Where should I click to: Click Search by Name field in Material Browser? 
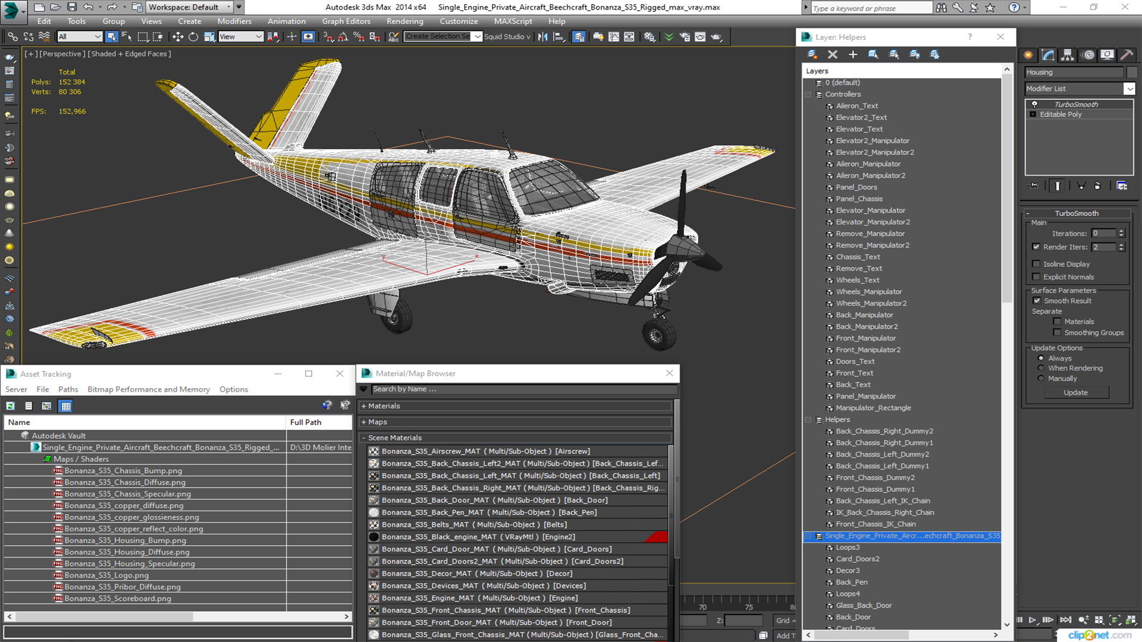point(524,389)
